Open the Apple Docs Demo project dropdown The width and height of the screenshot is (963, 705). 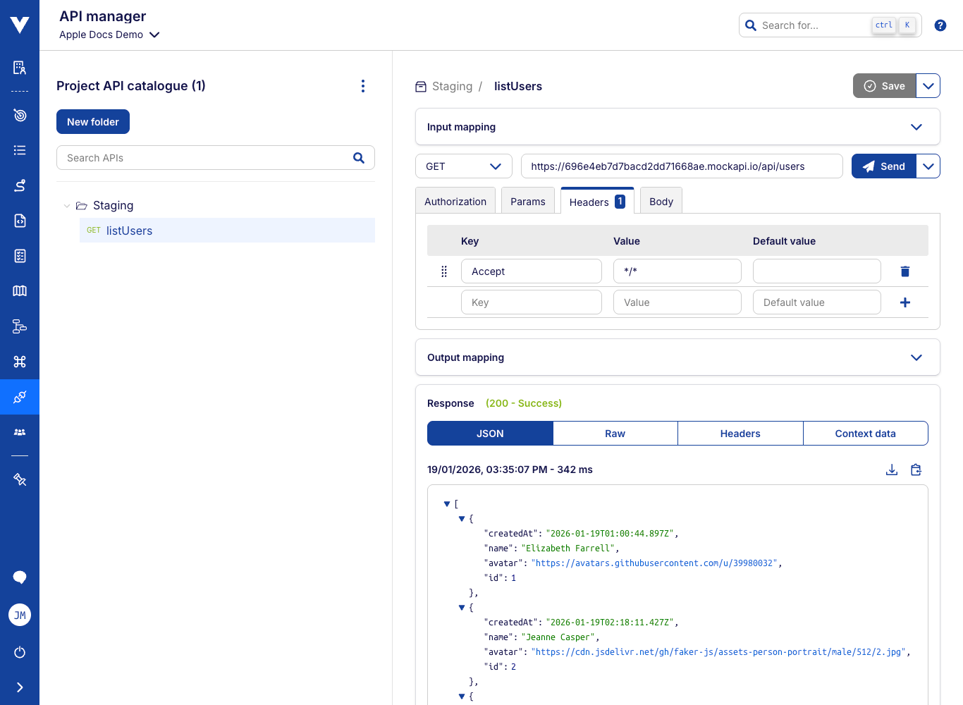click(x=109, y=35)
